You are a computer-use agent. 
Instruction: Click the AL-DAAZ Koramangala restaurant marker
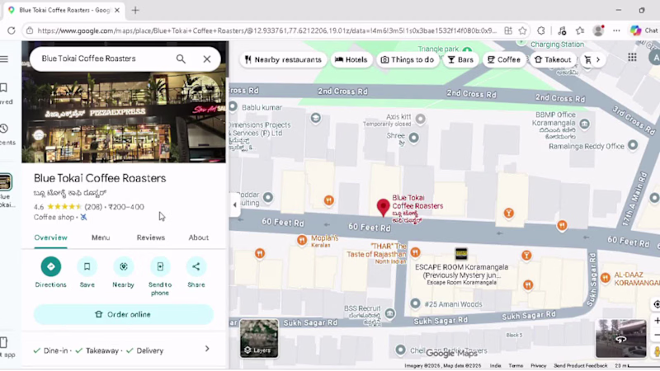point(606,278)
